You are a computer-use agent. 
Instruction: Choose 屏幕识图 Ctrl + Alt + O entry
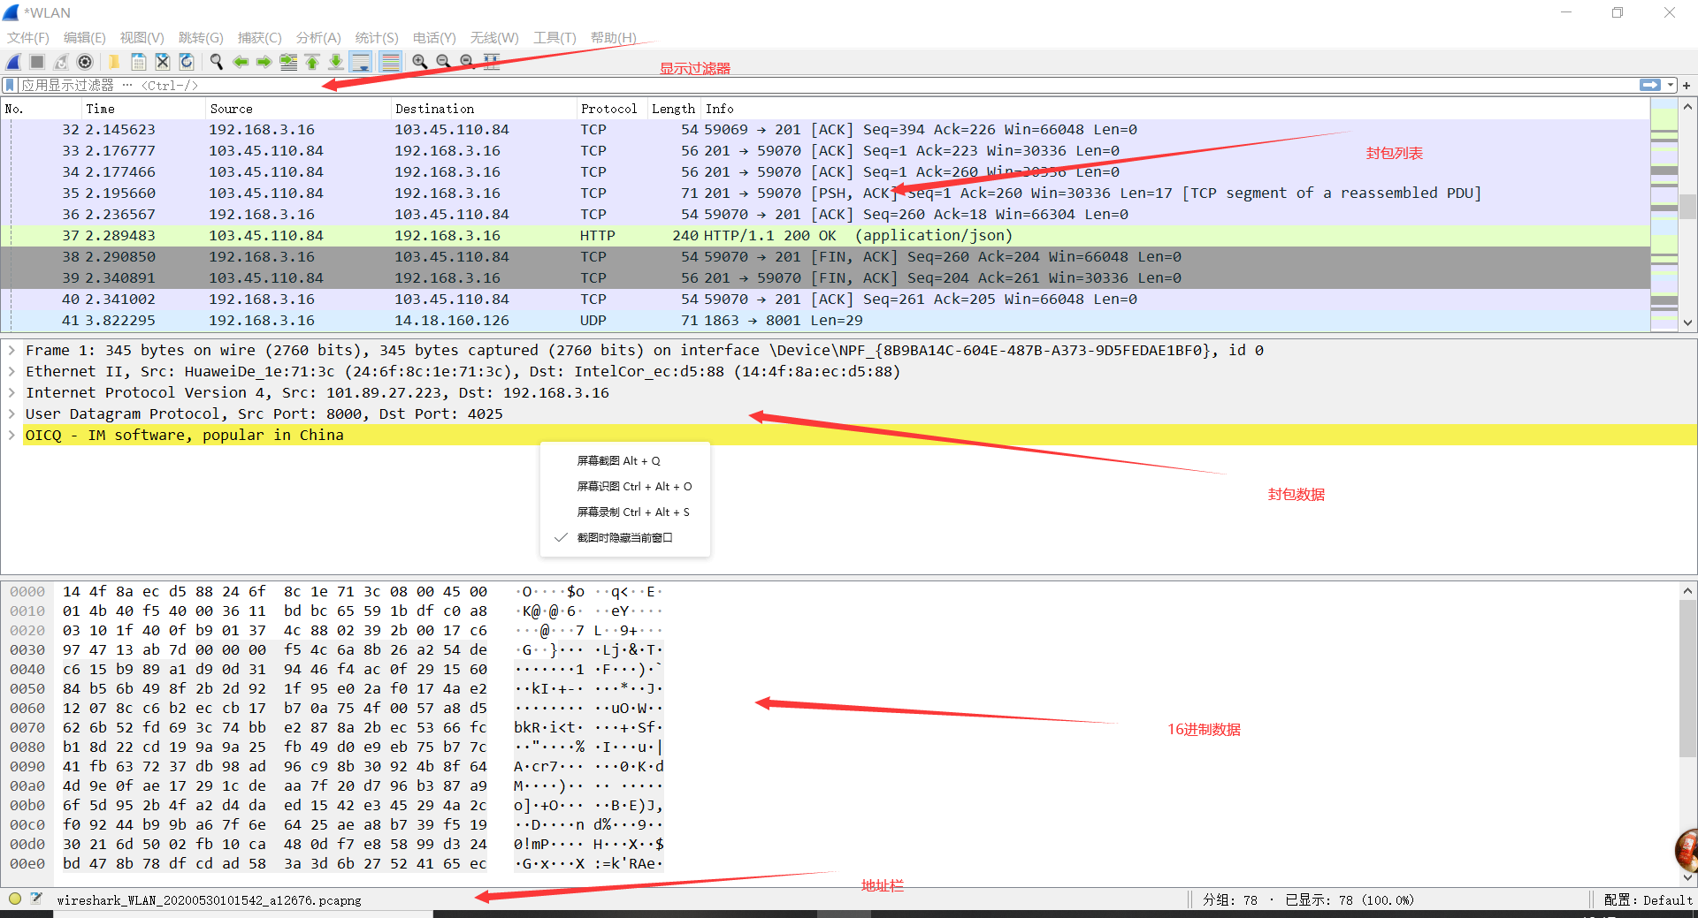[624, 486]
